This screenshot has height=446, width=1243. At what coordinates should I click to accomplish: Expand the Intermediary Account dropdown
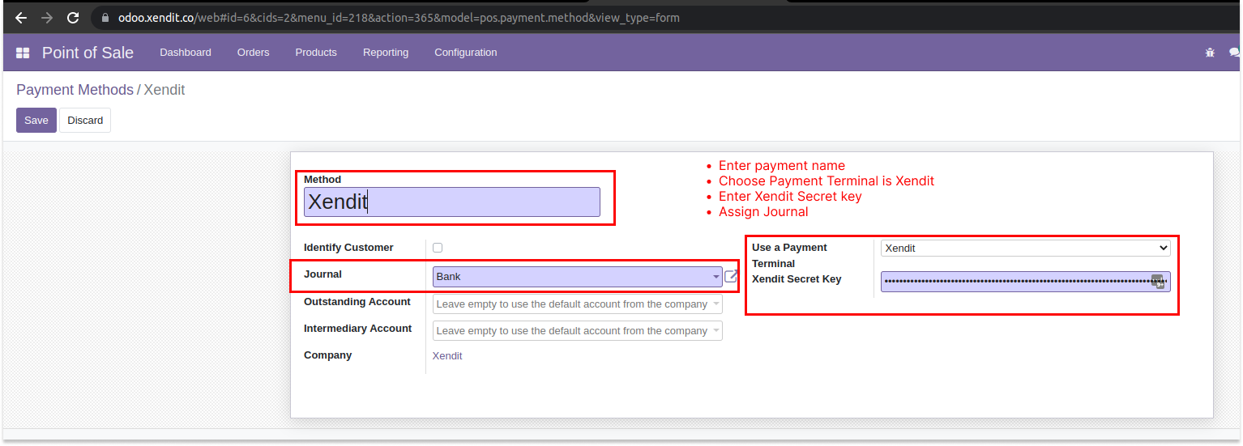[x=577, y=330]
